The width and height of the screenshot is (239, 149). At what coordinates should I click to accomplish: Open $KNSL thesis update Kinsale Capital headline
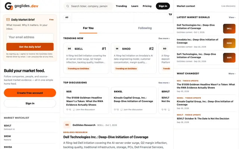point(205,103)
